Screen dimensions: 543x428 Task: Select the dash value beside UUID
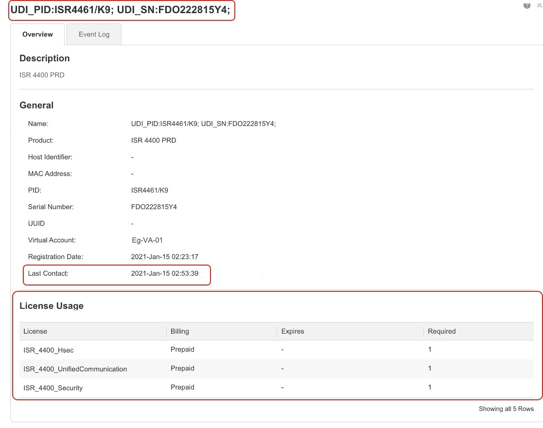pyautogui.click(x=132, y=224)
